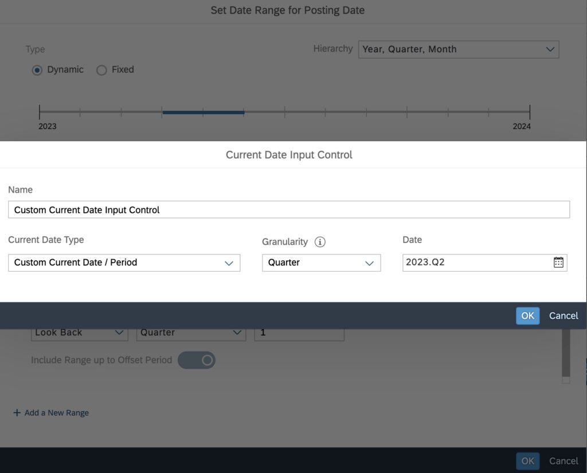Image resolution: width=587 pixels, height=473 pixels.
Task: Click inside the Name input field
Action: [289, 210]
